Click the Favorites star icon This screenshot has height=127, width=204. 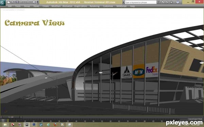click(x=171, y=2)
